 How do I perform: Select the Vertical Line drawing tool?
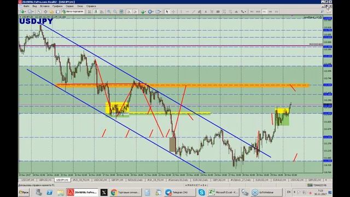click(181, 11)
